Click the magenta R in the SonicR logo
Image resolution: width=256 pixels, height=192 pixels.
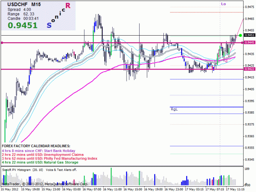click(68, 6)
